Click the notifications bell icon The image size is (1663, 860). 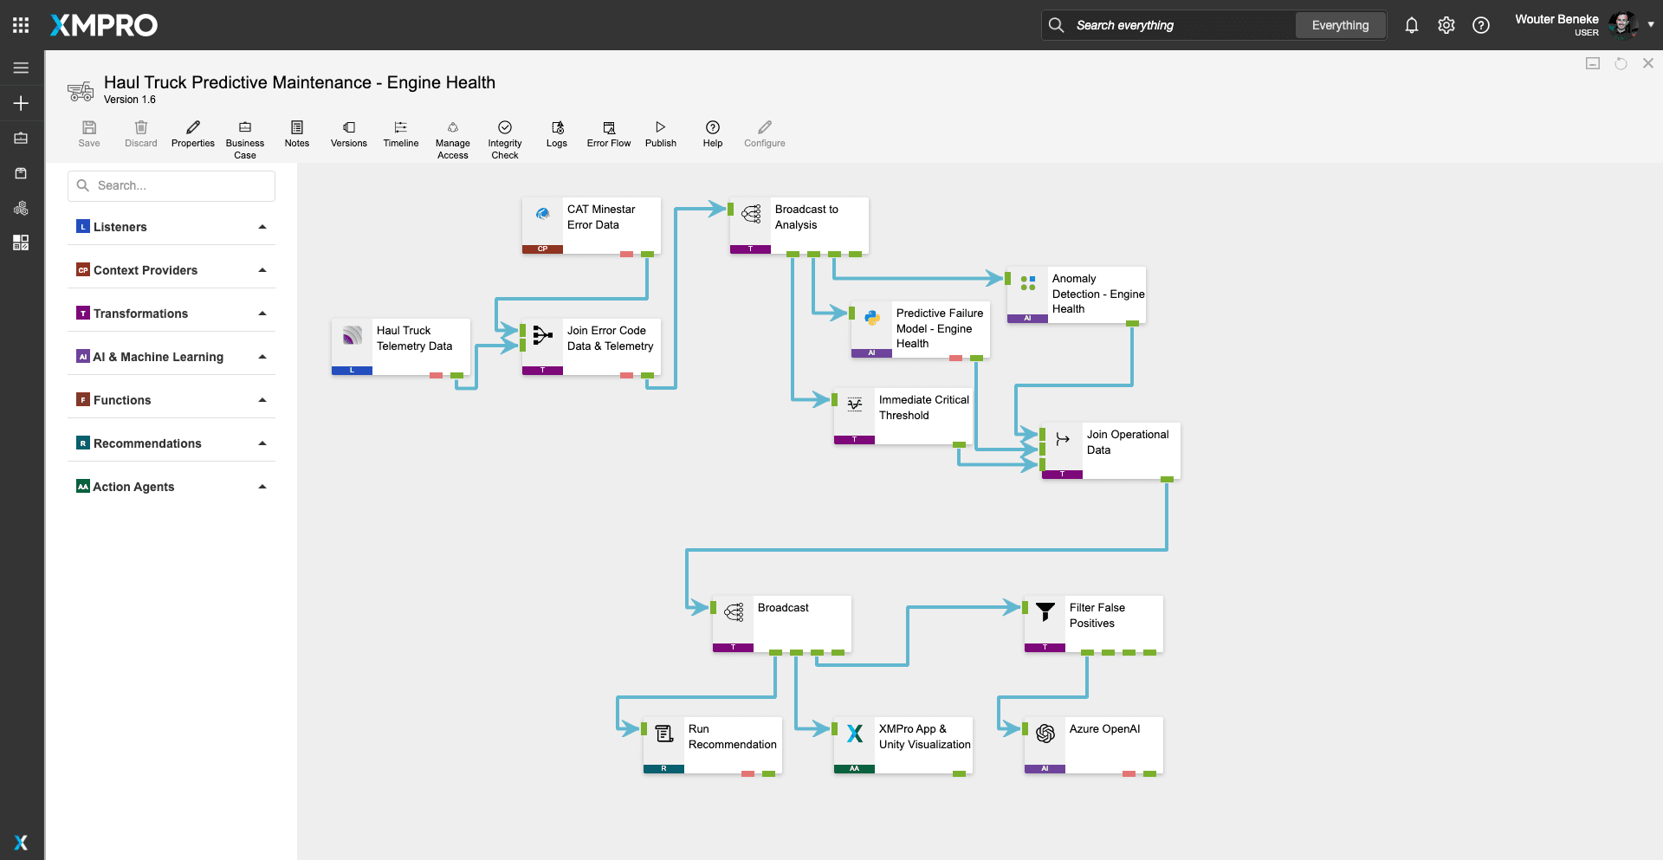click(x=1411, y=25)
